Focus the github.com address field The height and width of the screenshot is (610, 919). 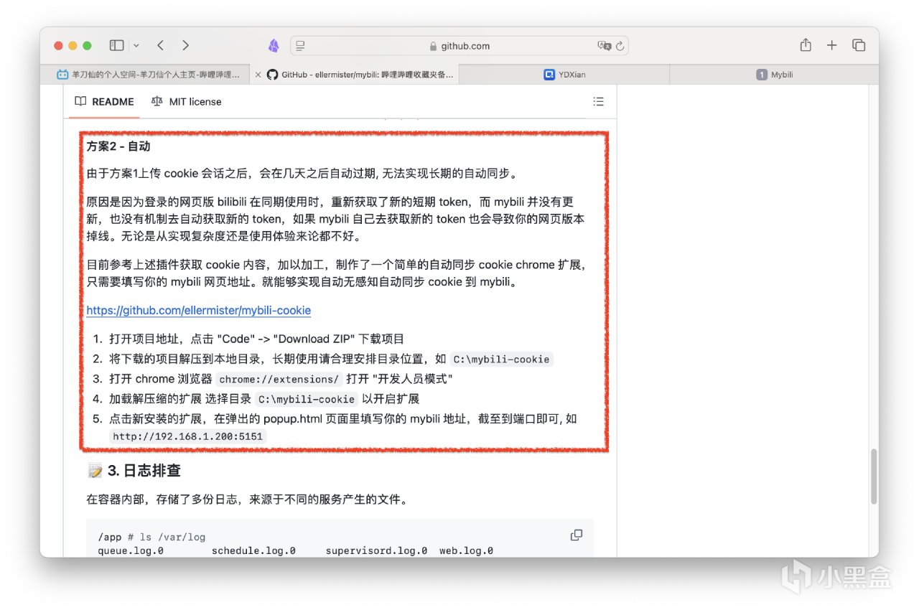459,46
